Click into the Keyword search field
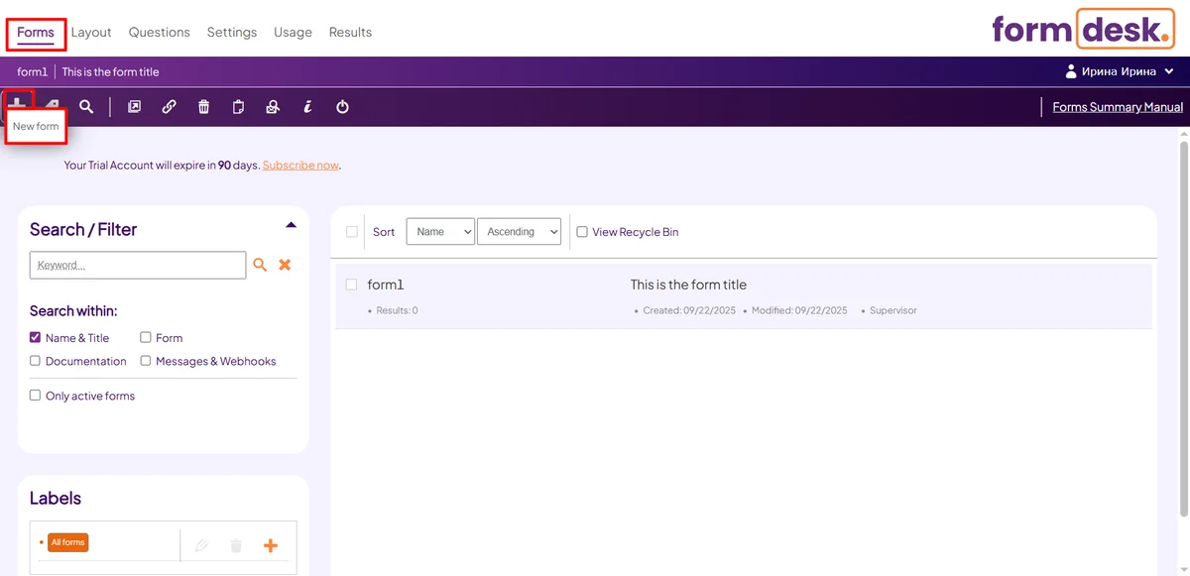Viewport: 1190px width, 576px height. [138, 266]
